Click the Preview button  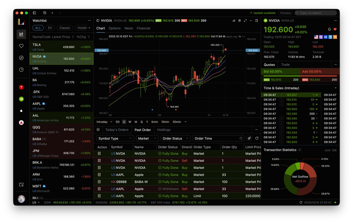[x=286, y=13]
